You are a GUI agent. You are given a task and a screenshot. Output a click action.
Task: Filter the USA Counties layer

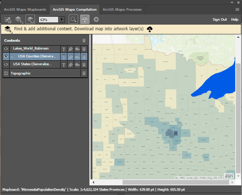point(64,57)
